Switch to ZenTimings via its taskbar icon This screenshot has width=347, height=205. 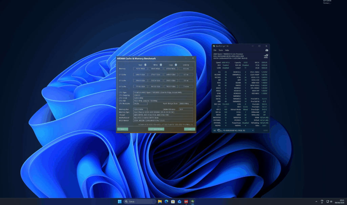193,202
